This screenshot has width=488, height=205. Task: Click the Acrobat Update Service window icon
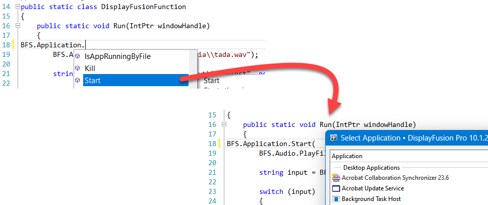(336, 188)
